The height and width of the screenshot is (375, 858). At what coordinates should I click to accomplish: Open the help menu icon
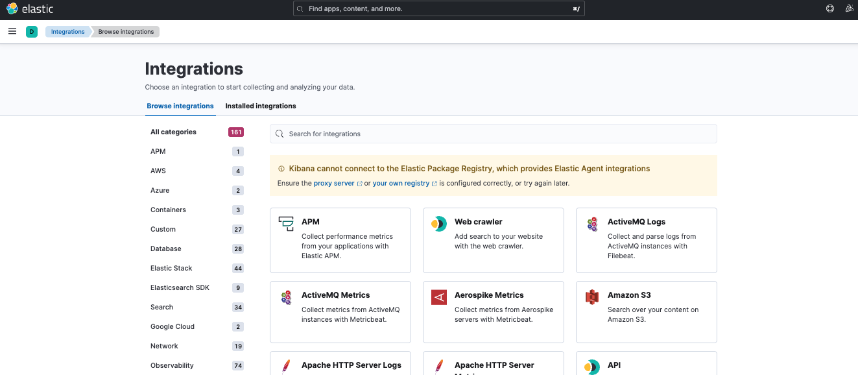click(x=829, y=9)
